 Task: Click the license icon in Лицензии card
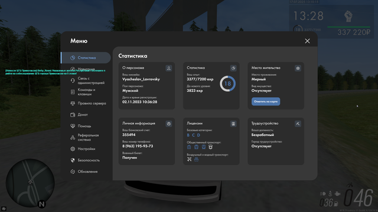[x=233, y=124]
